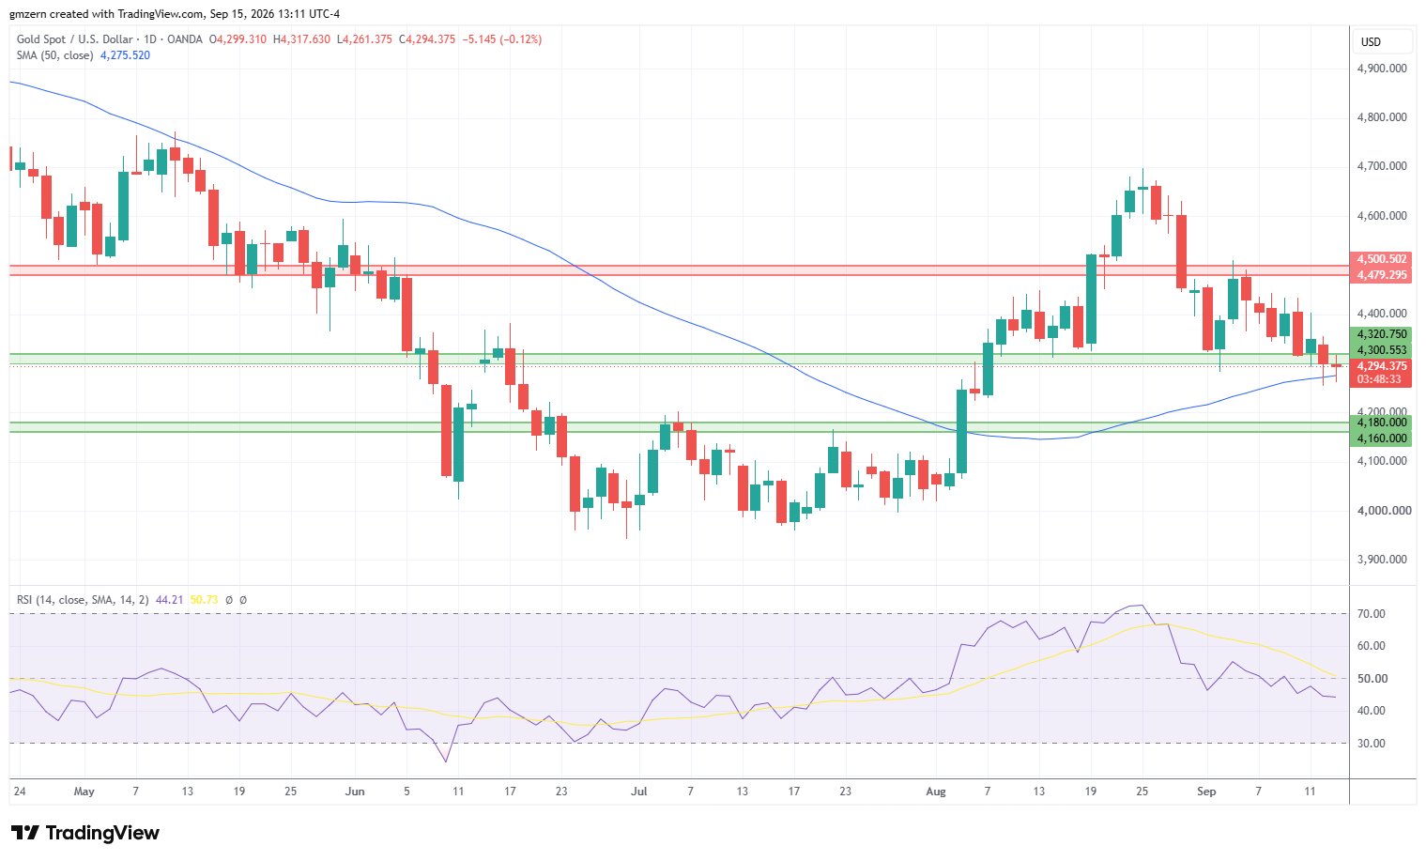Click the RSI axis label '30.00'
Image resolution: width=1426 pixels, height=861 pixels.
pos(1372,744)
